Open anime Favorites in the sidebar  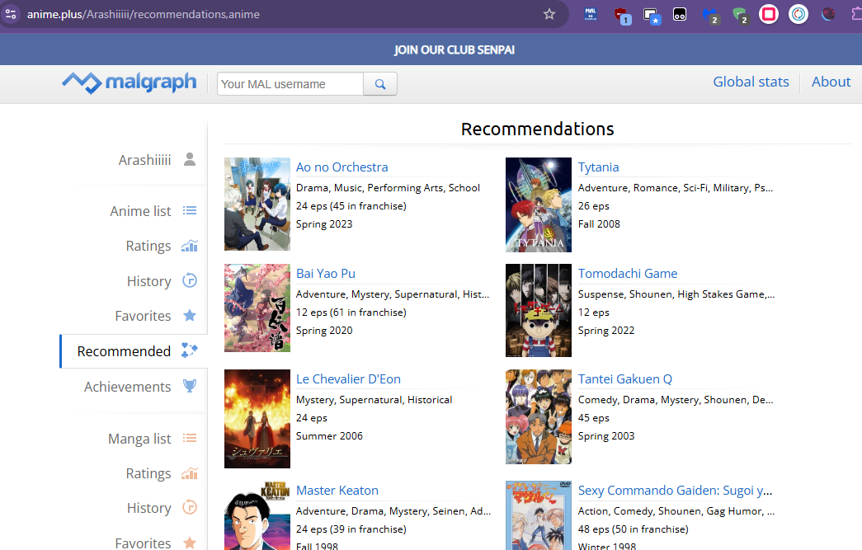click(143, 316)
